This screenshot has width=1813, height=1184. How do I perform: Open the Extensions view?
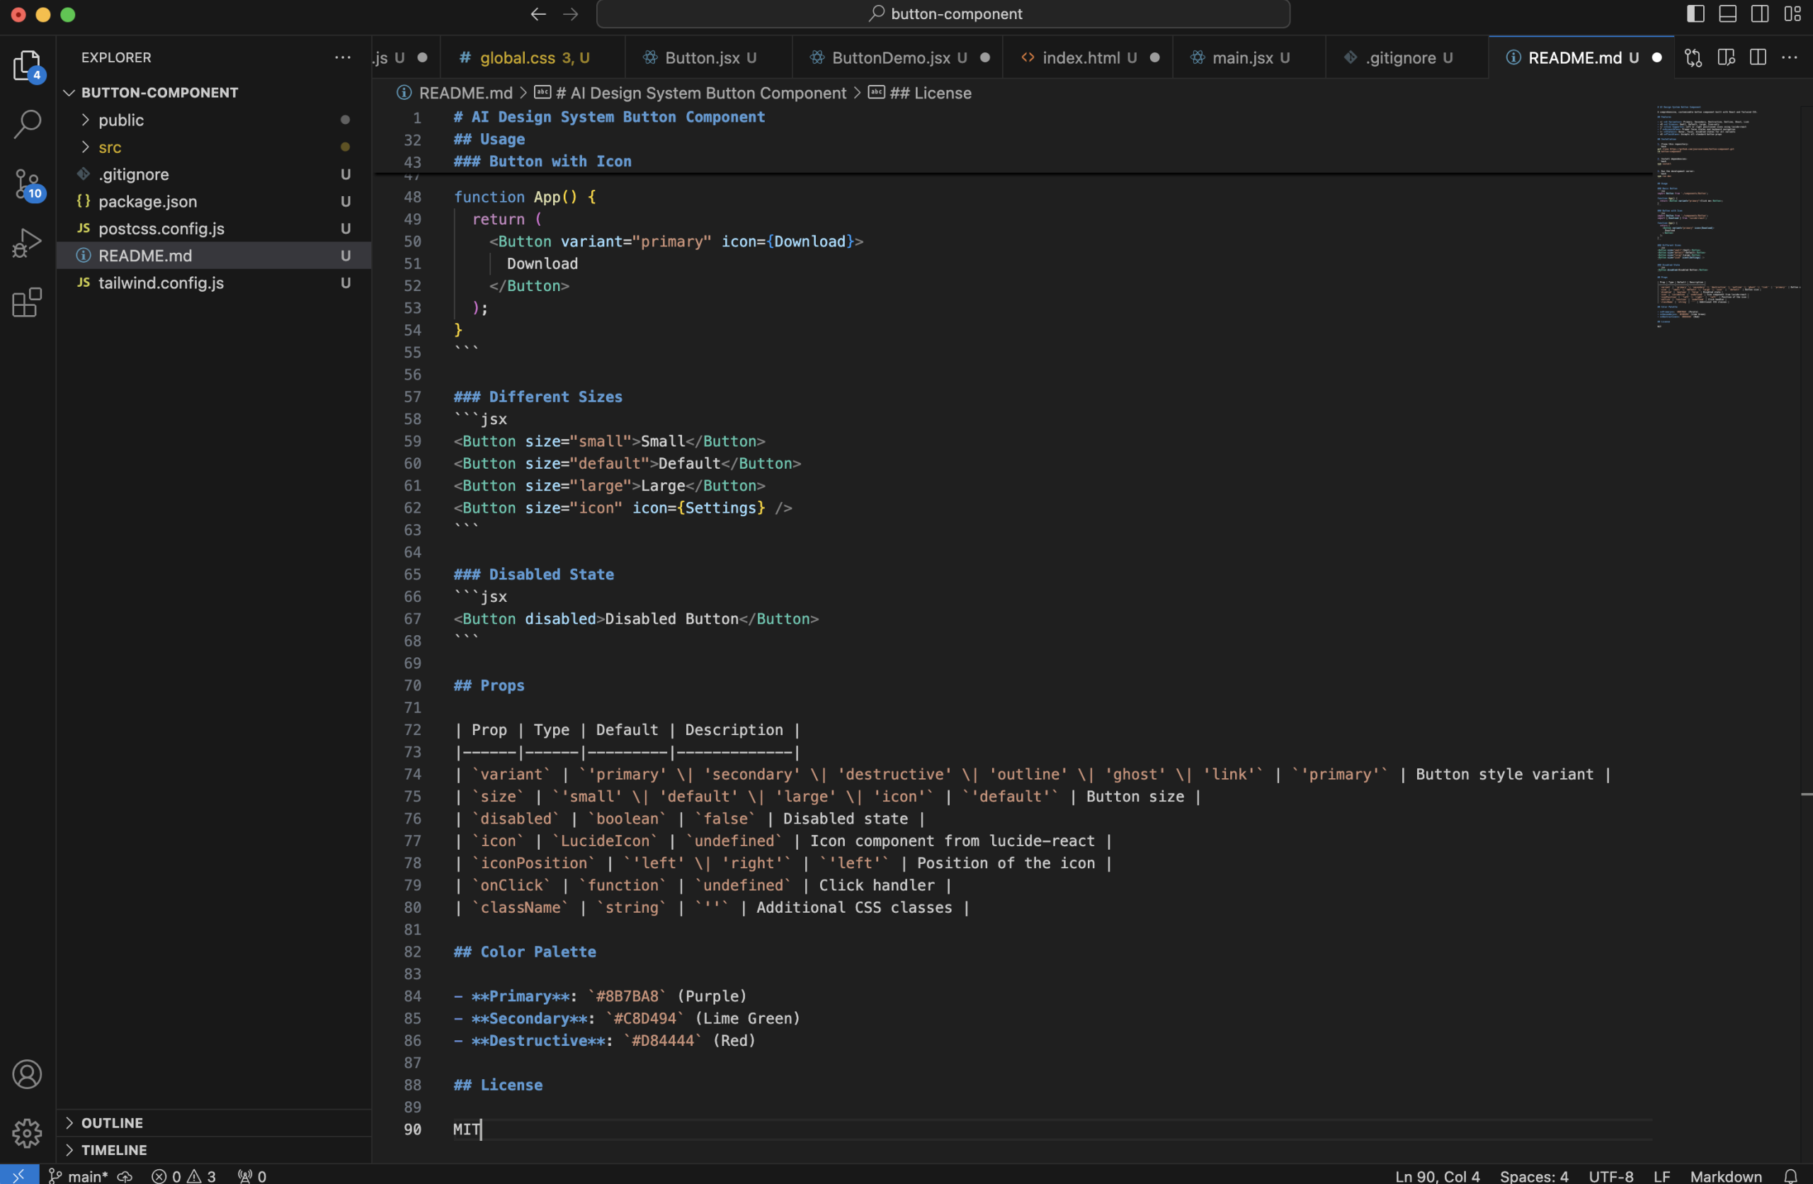(x=28, y=302)
